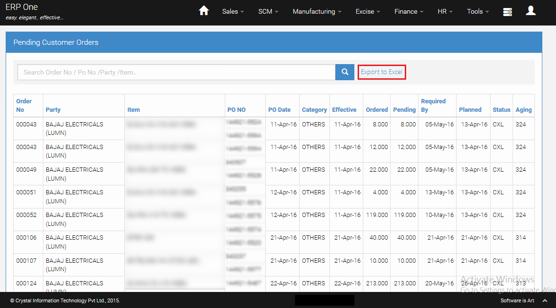556x308 pixels.
Task: Click the ERP One brand title
Action: coord(22,7)
